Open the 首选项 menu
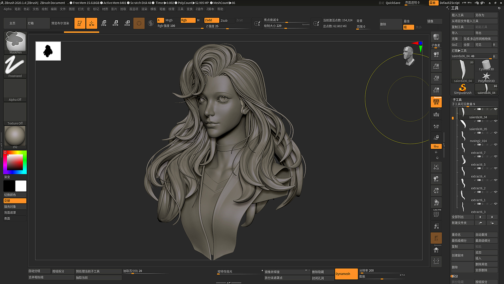This screenshot has width=504, height=284. 134,9
